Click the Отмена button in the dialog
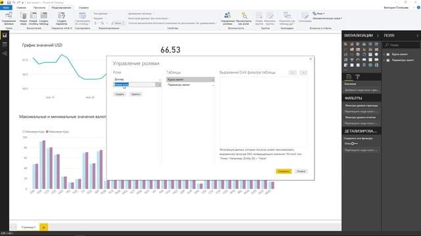The image size is (421, 236). point(301,171)
